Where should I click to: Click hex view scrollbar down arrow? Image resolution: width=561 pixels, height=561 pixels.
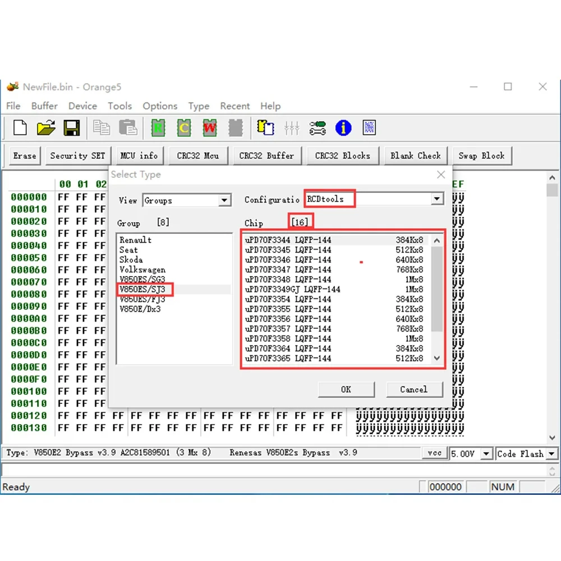click(x=552, y=438)
